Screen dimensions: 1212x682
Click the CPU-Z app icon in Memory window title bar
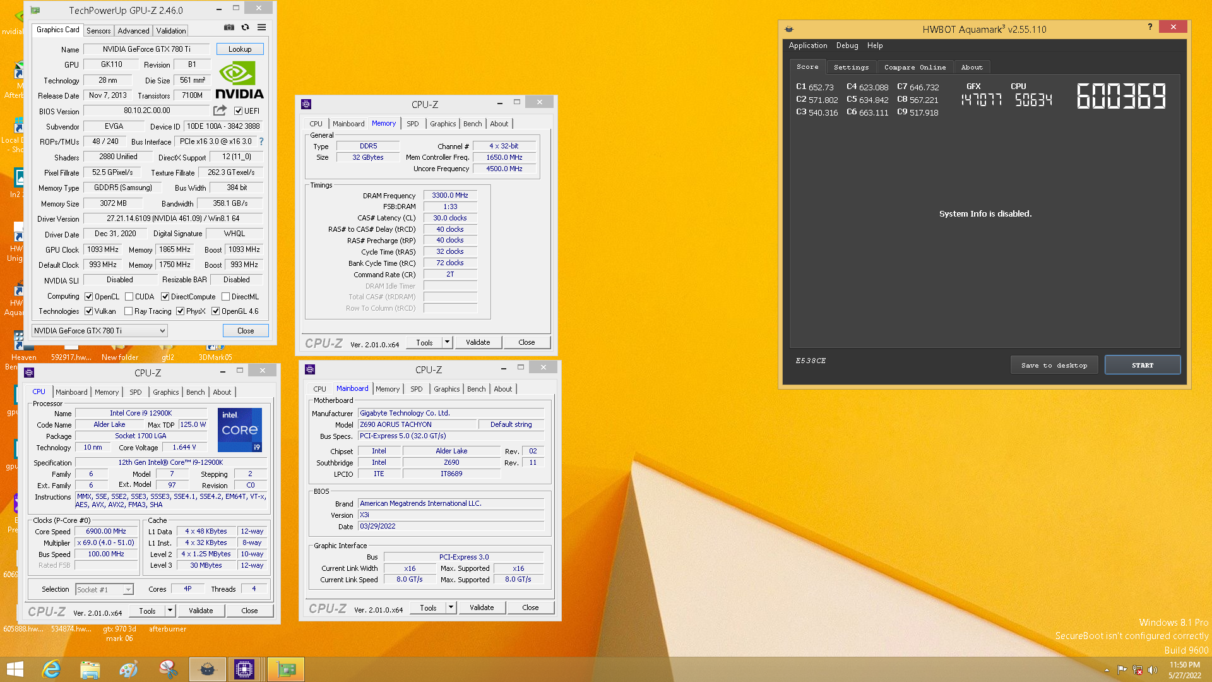[306, 104]
